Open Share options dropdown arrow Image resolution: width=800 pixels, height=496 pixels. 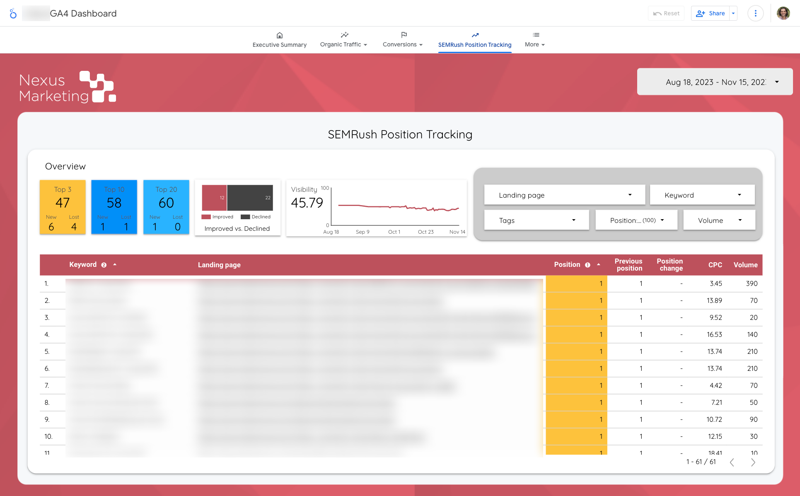tap(733, 13)
